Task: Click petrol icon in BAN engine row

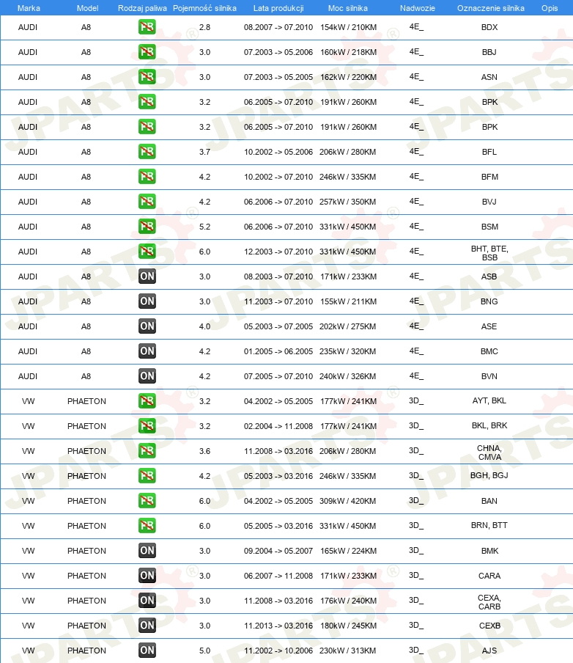Action: click(x=147, y=501)
